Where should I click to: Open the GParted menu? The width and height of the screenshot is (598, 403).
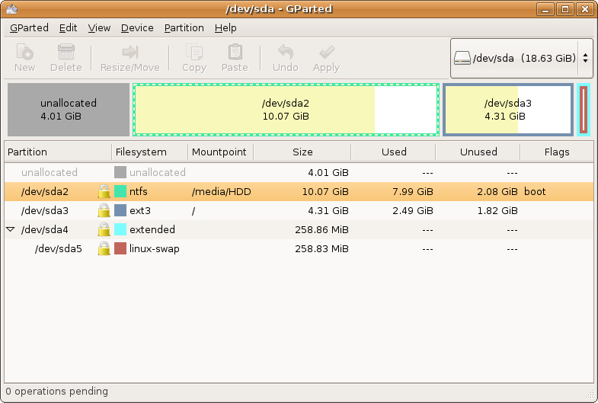(x=29, y=28)
